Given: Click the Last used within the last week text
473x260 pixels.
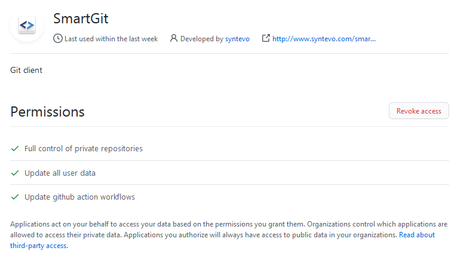Looking at the screenshot, I should click(x=111, y=39).
